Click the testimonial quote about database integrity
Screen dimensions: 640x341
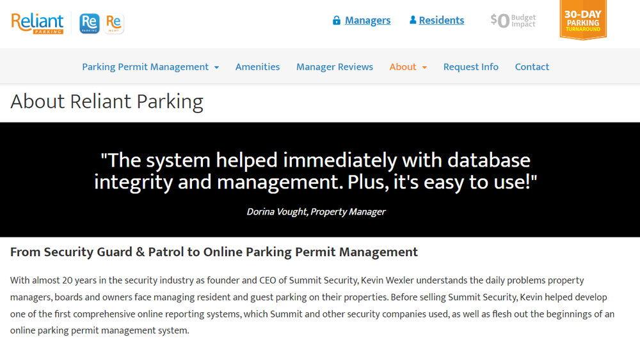pyautogui.click(x=316, y=170)
